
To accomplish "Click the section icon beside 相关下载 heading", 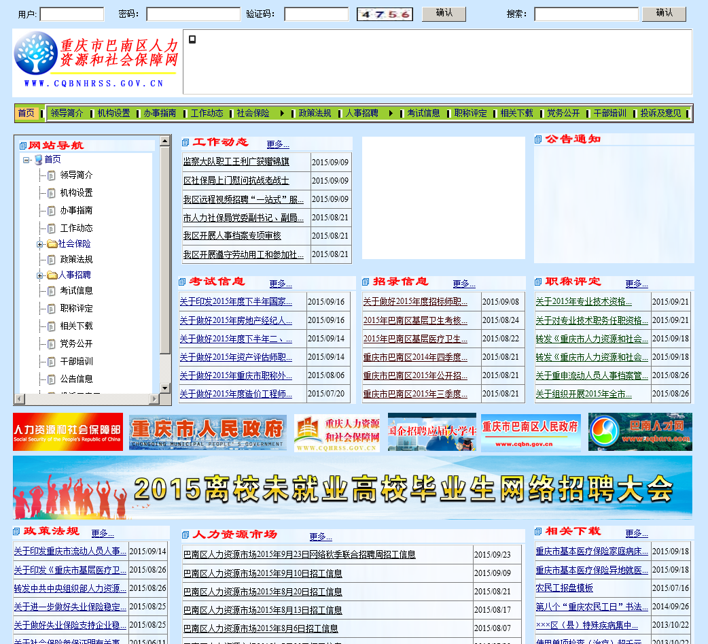I will coord(537,532).
